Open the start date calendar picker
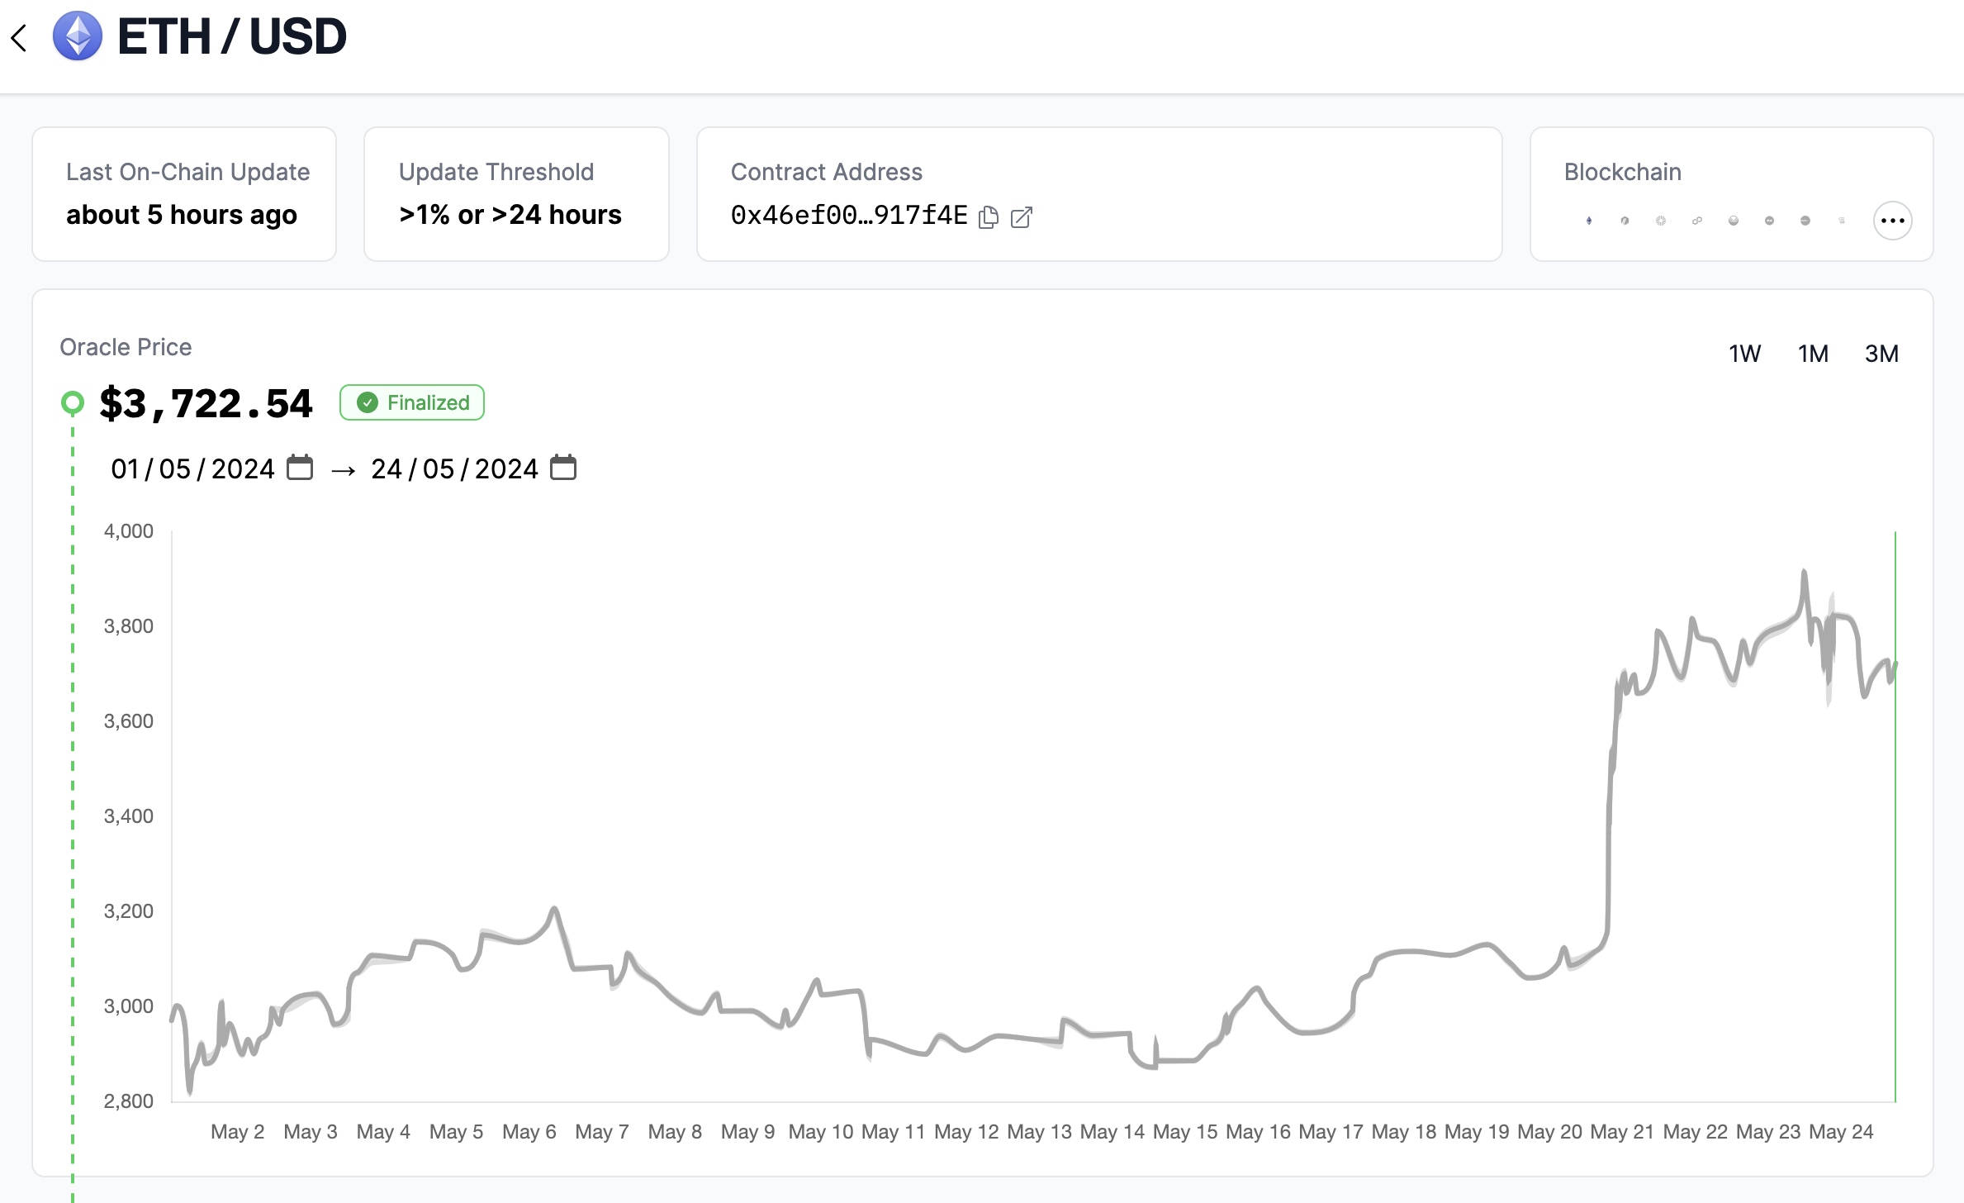Screen dimensions: 1964x1203 299,468
